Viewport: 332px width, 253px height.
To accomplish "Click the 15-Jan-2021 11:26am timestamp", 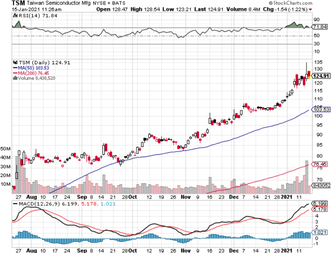I will (37, 10).
